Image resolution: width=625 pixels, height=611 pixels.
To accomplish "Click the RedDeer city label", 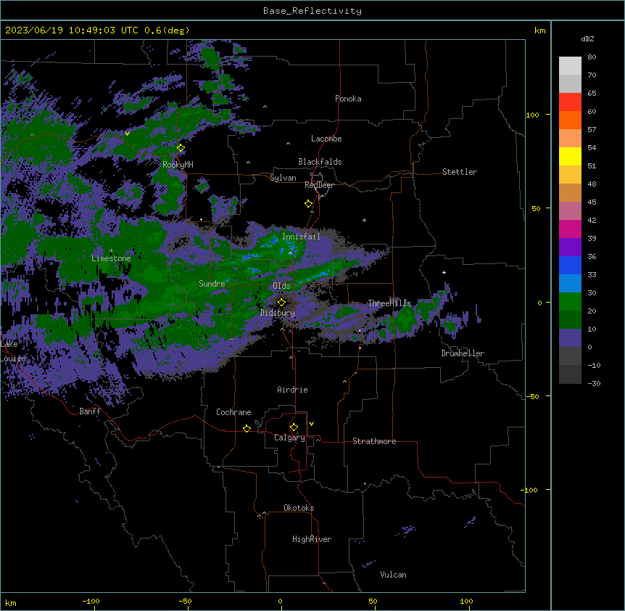I will [320, 185].
